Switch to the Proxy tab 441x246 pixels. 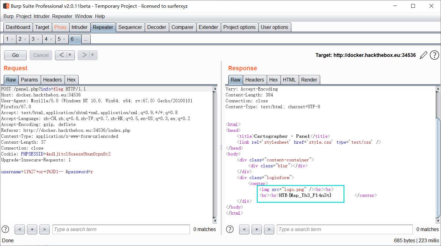(x=60, y=27)
